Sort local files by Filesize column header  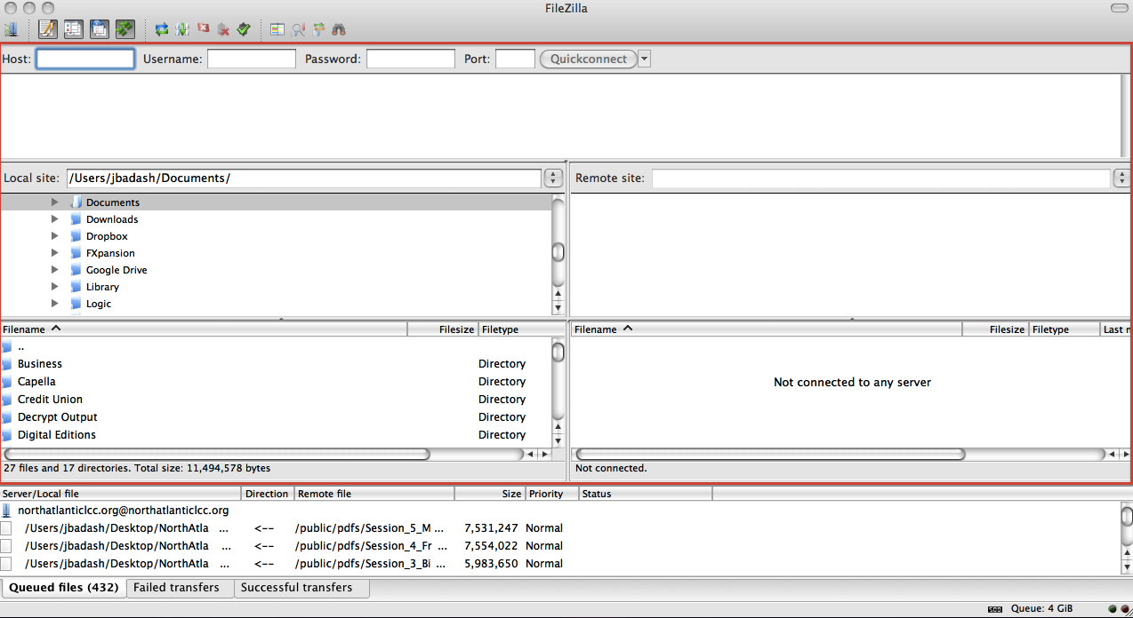pyautogui.click(x=442, y=329)
